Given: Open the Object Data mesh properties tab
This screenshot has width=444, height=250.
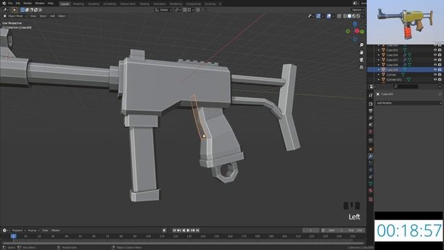Looking at the screenshot, I should [x=370, y=183].
